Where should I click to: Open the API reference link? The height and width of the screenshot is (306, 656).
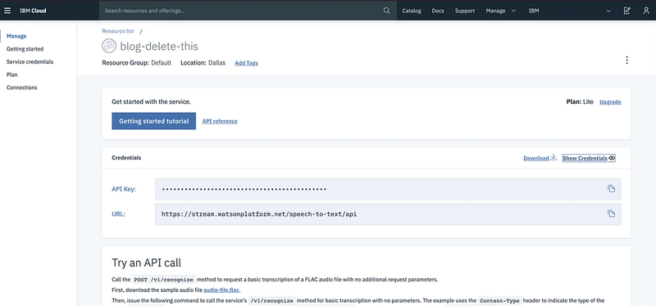(220, 121)
